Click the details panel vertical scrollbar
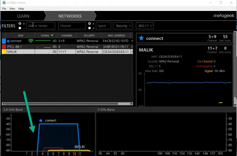This screenshot has height=156, width=237. (x=235, y=66)
